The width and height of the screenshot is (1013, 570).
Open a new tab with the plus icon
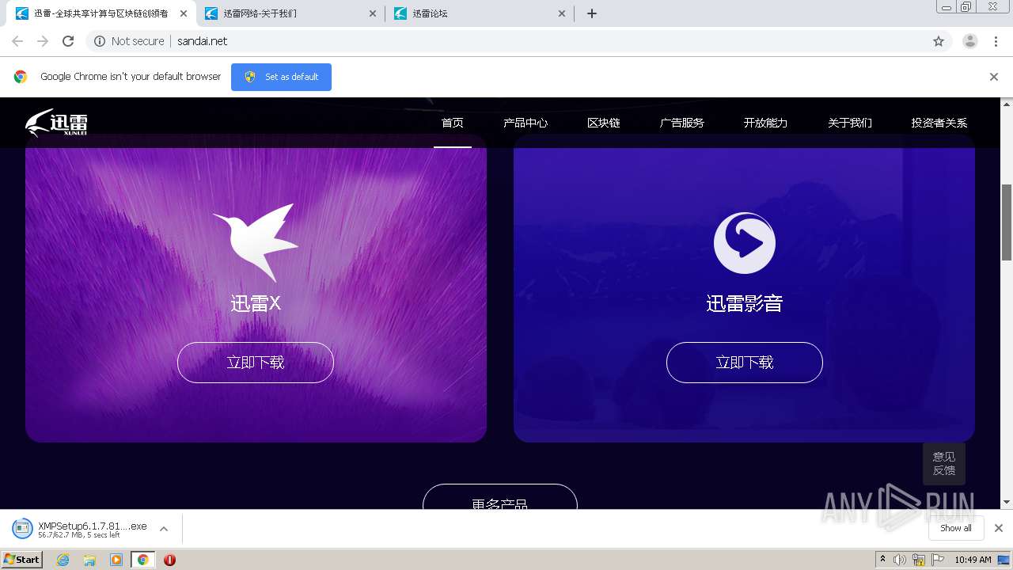click(592, 13)
